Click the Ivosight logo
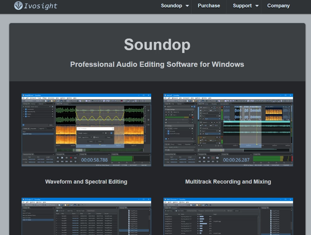The height and width of the screenshot is (235, 311). click(x=36, y=6)
